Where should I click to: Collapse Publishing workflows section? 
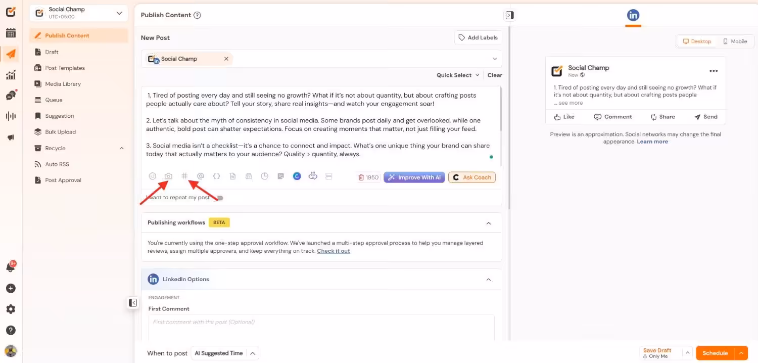488,223
